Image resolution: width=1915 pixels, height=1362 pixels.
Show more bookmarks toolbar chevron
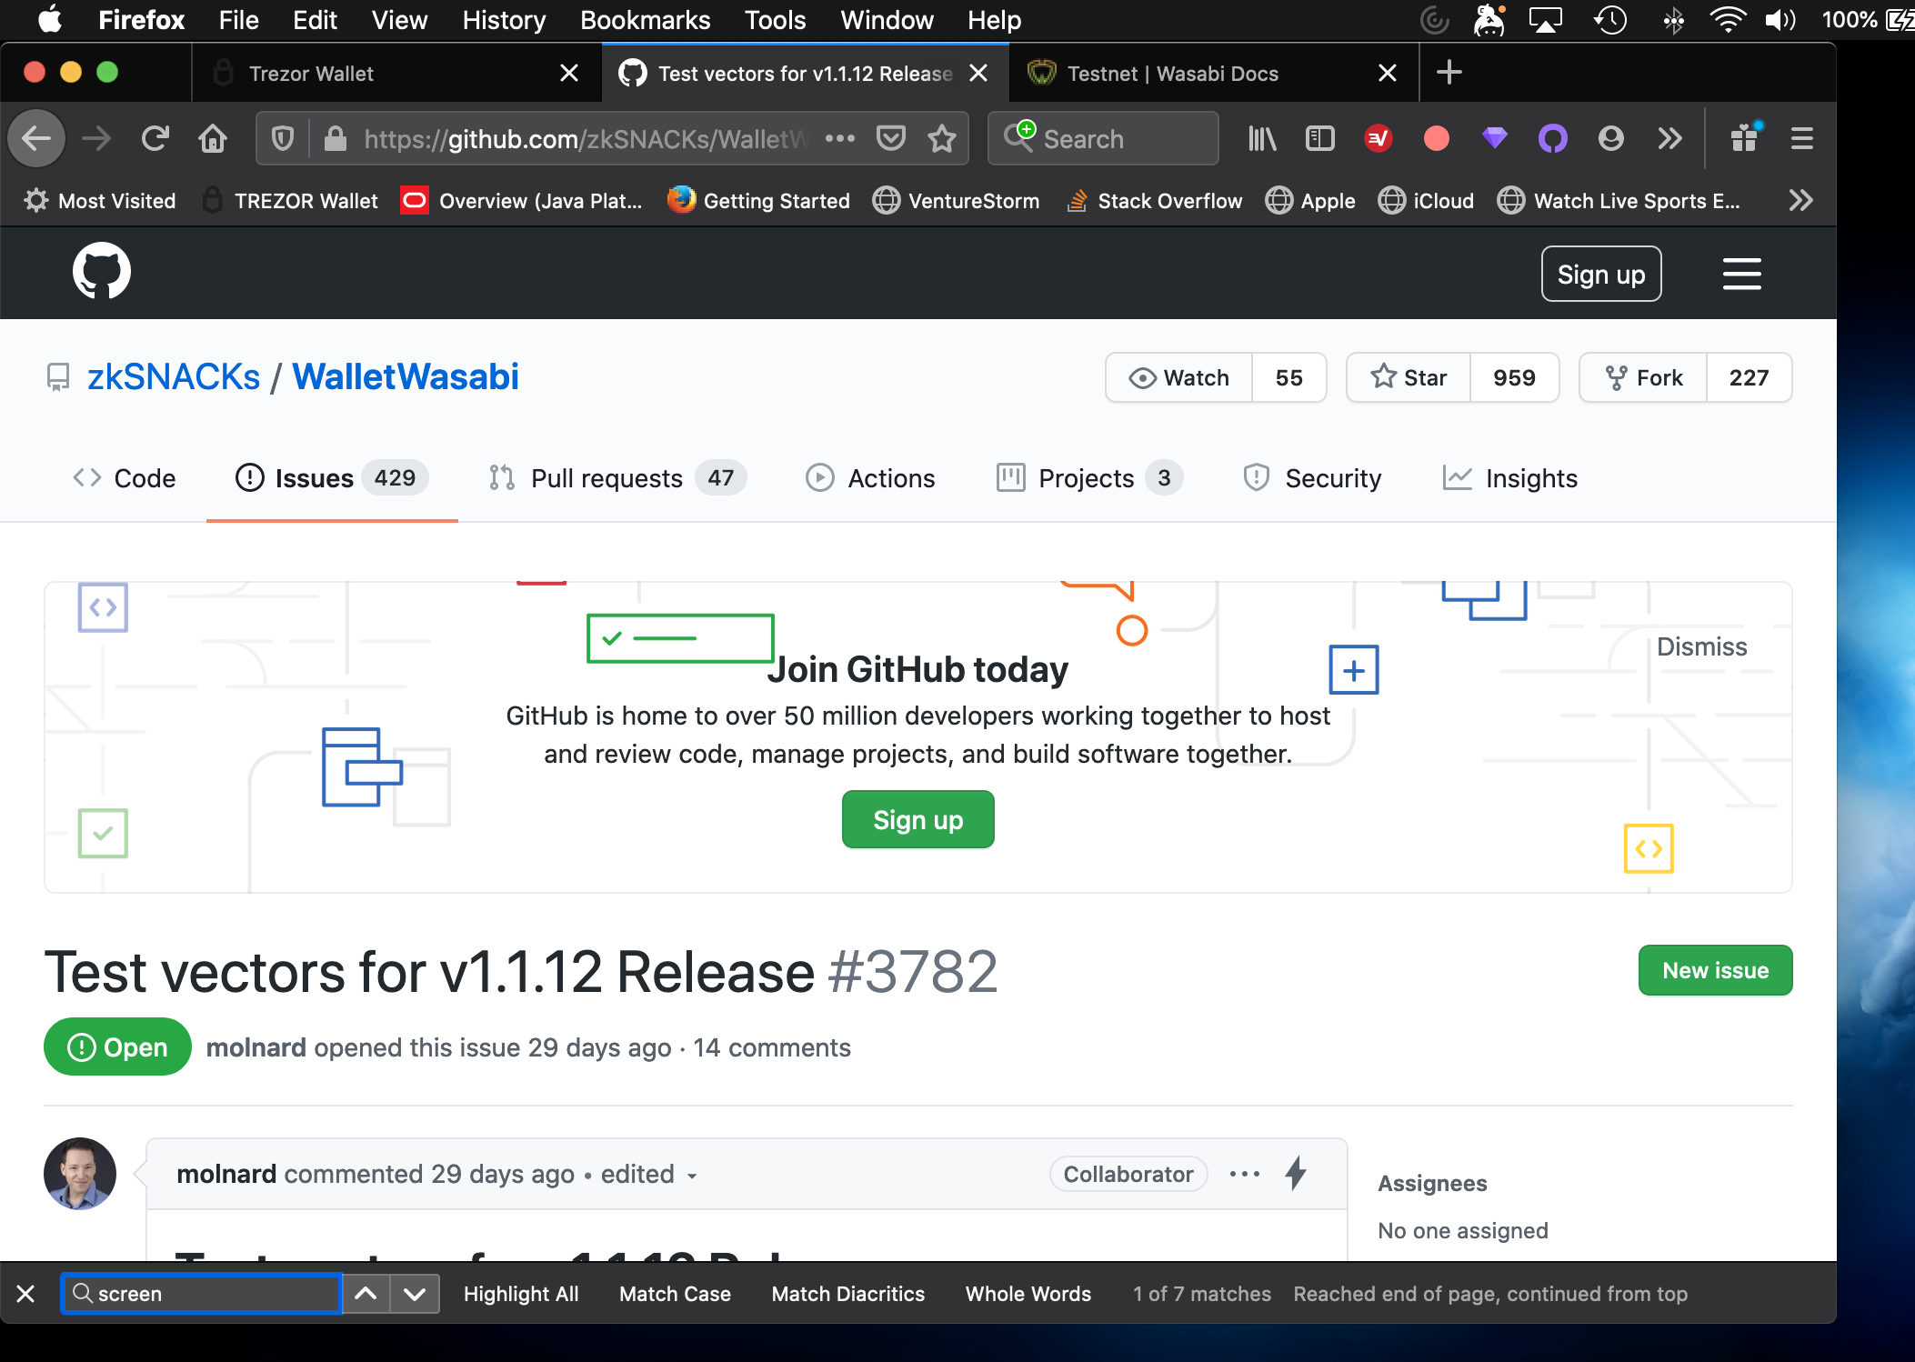click(x=1800, y=201)
